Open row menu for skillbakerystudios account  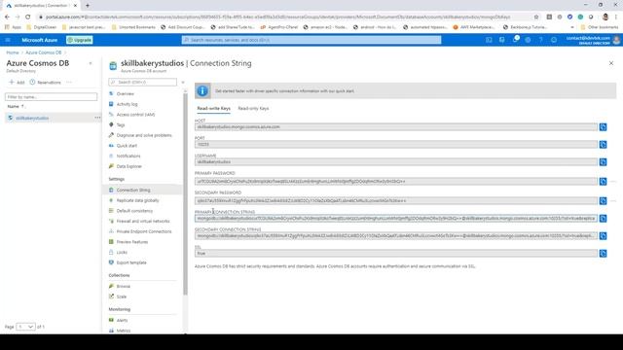(97, 118)
